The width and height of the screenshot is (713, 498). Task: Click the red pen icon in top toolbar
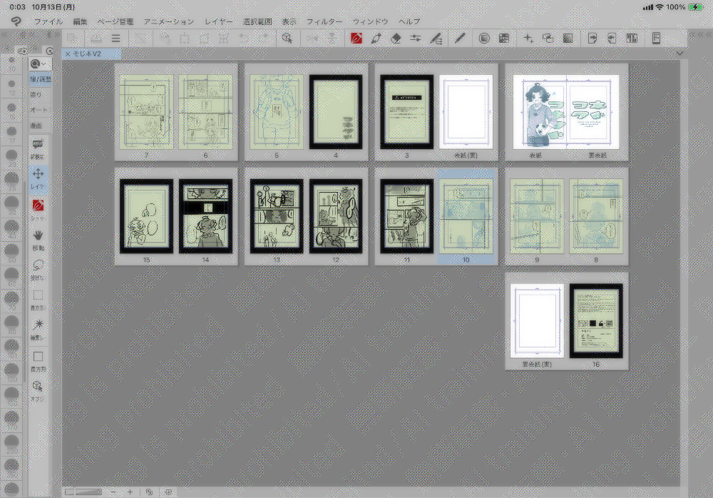coord(357,39)
